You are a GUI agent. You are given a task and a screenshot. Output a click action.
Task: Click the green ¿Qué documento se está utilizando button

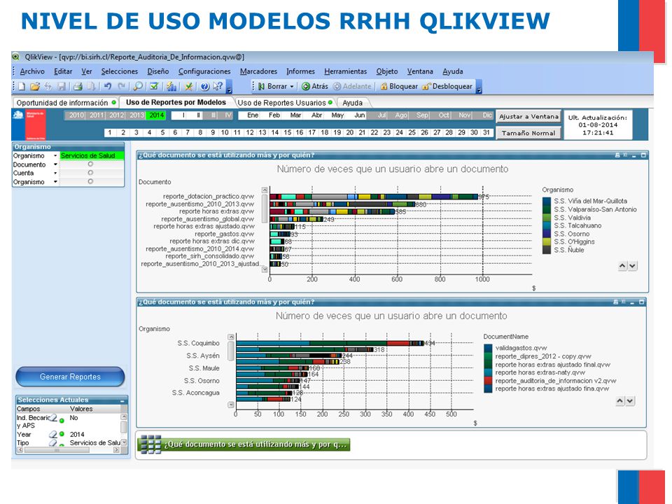tap(244, 444)
